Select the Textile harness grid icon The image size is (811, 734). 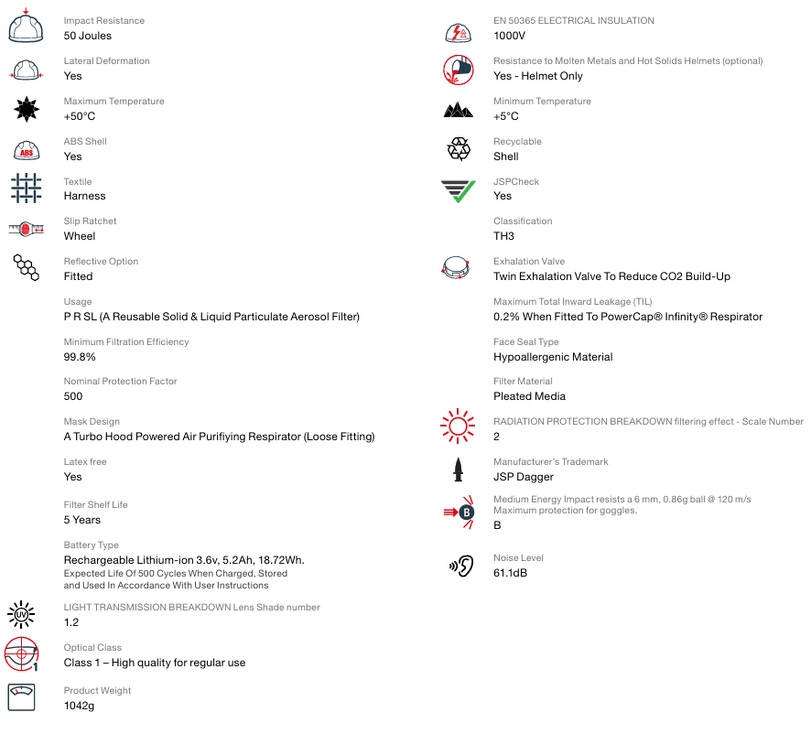26,189
